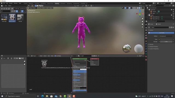This screenshot has width=175, height=98.
Task: Click the outliner search field
Action: pos(159,6)
